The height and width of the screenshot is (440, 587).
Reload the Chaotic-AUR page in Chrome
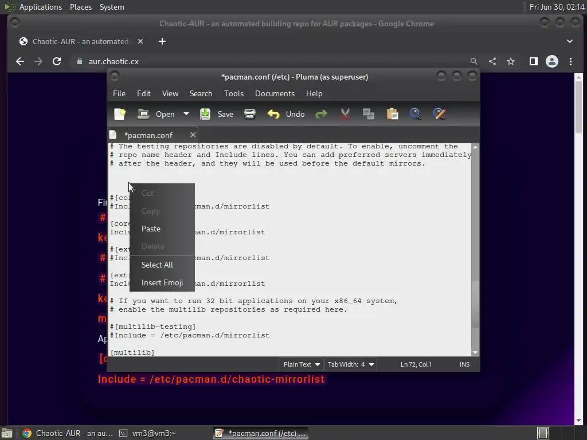tap(57, 61)
